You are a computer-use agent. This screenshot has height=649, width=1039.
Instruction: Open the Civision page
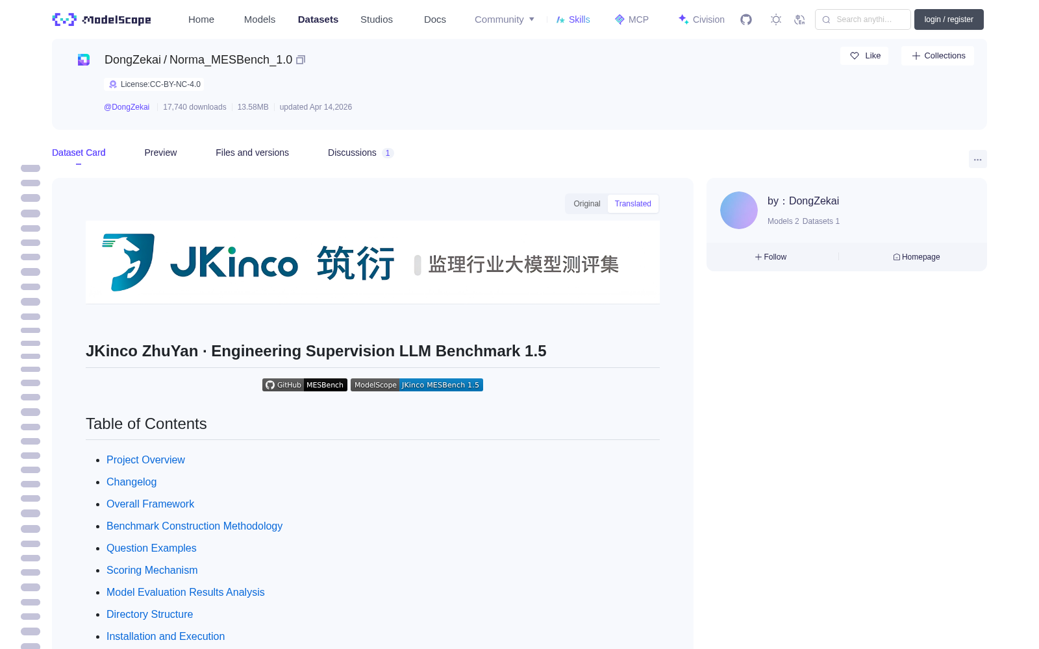point(701,19)
